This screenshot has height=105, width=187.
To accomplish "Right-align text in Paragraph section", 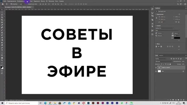I will point(161,47).
